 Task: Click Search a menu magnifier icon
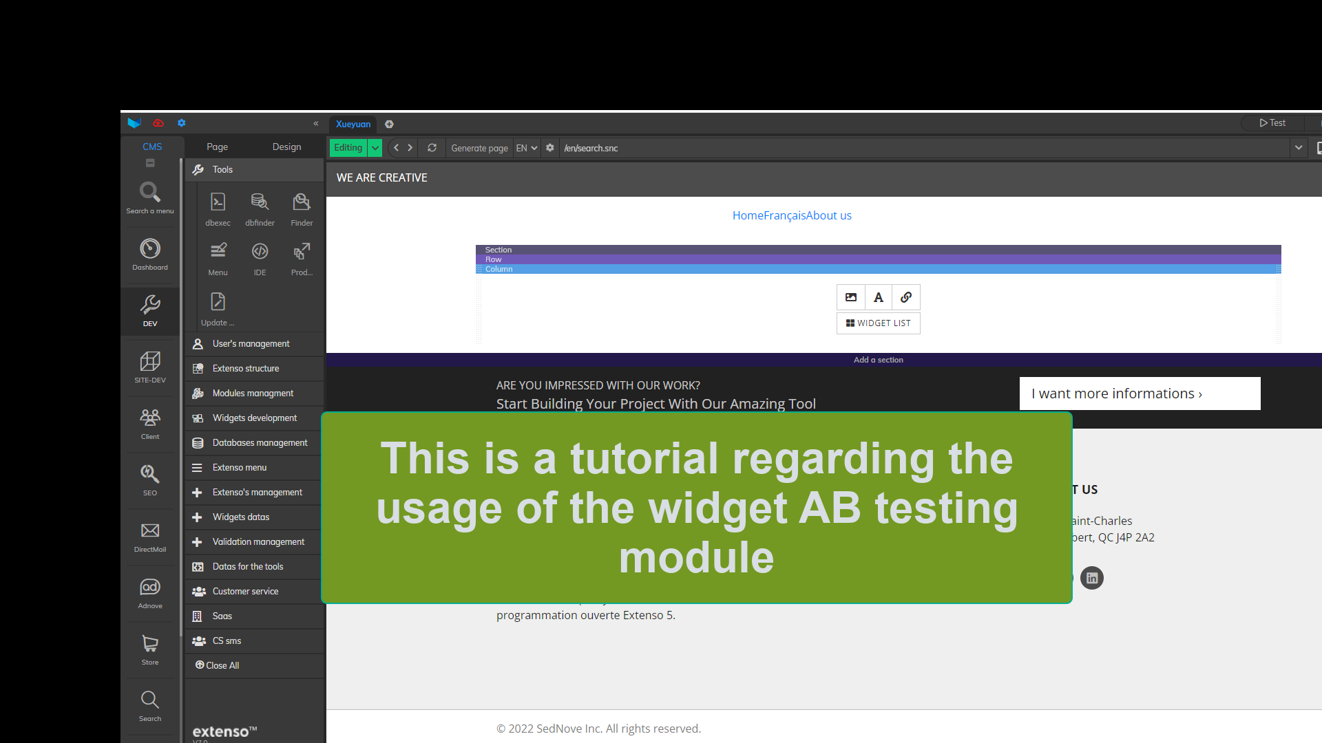point(150,192)
